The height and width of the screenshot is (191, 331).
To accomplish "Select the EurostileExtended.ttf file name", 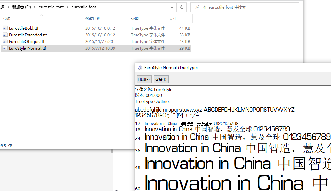I will 28,35.
